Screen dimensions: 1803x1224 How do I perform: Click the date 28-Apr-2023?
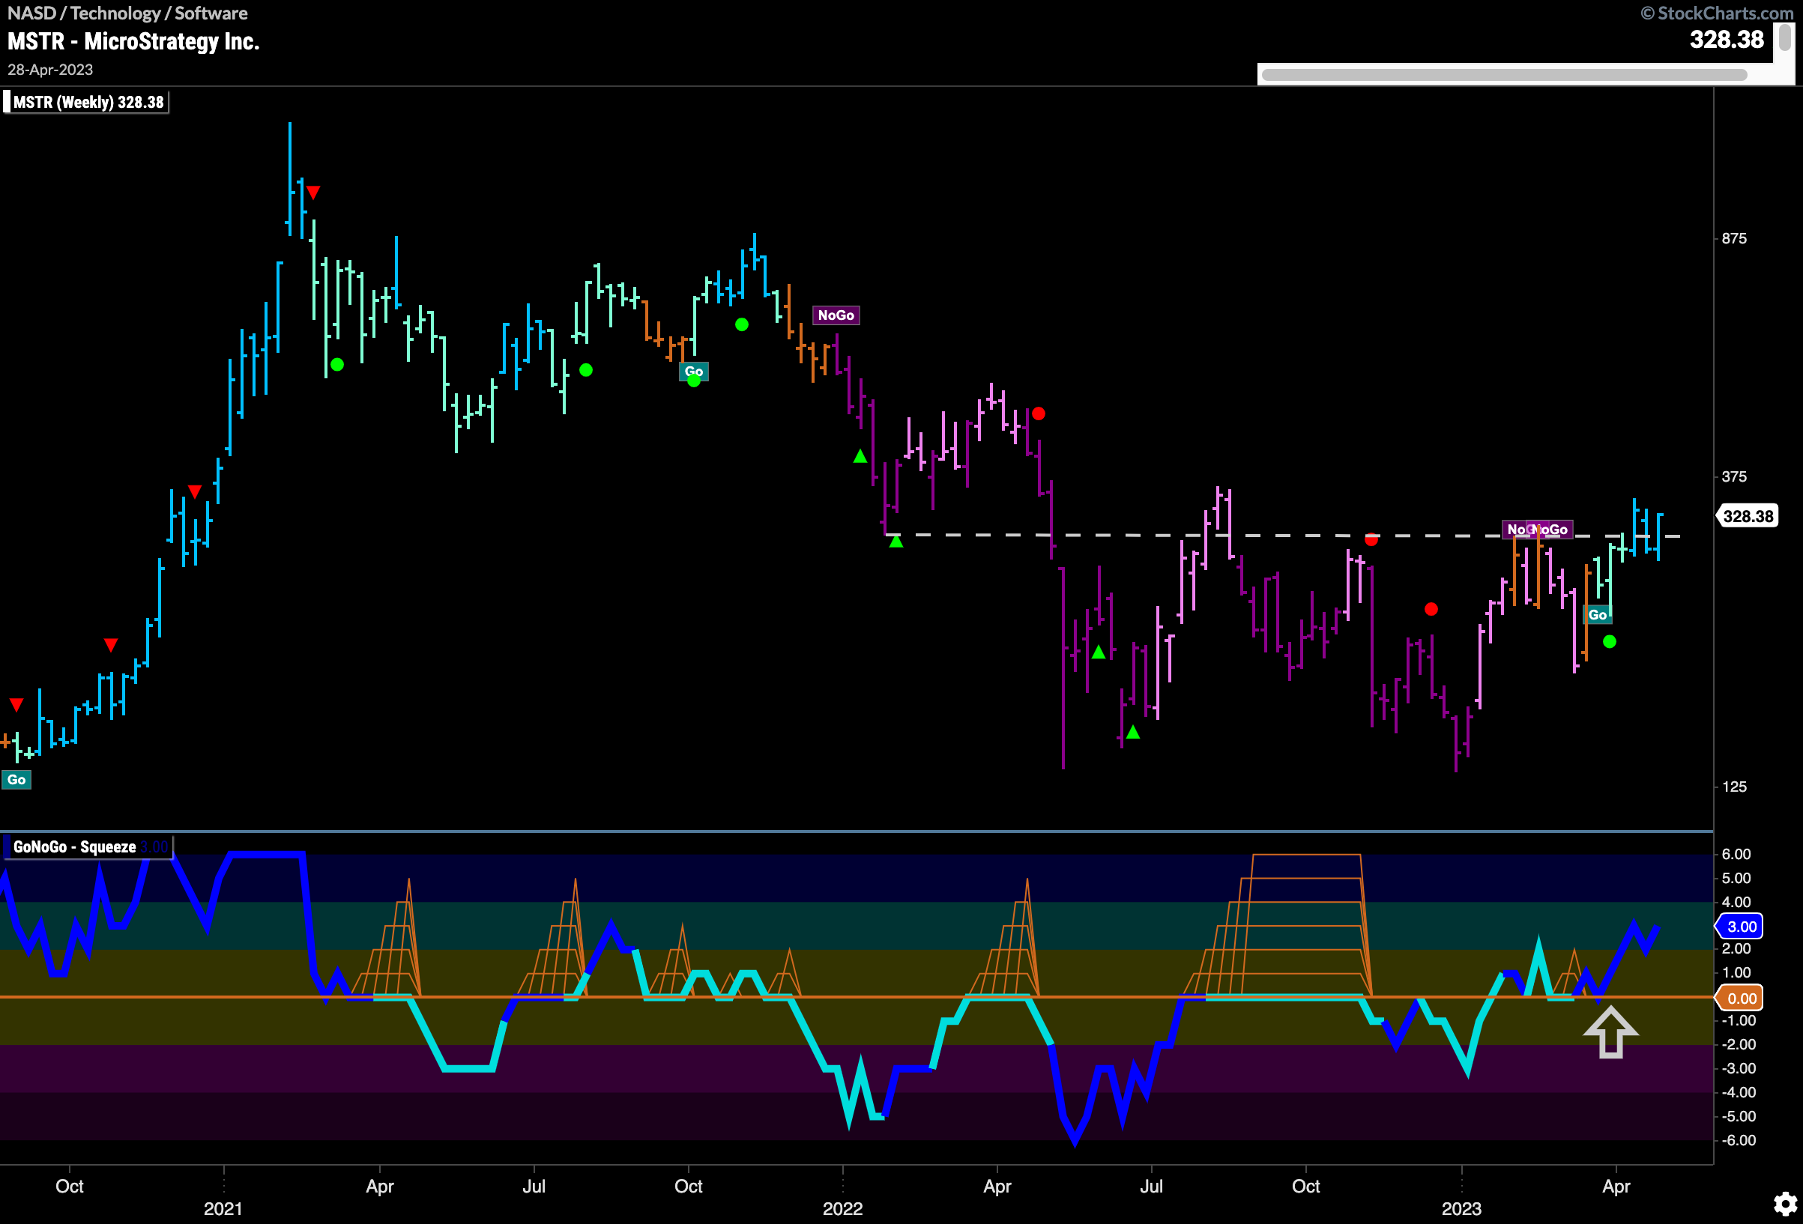(50, 70)
